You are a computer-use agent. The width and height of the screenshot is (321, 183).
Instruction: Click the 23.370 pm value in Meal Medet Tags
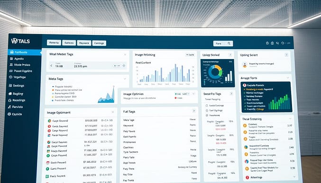tap(81, 66)
